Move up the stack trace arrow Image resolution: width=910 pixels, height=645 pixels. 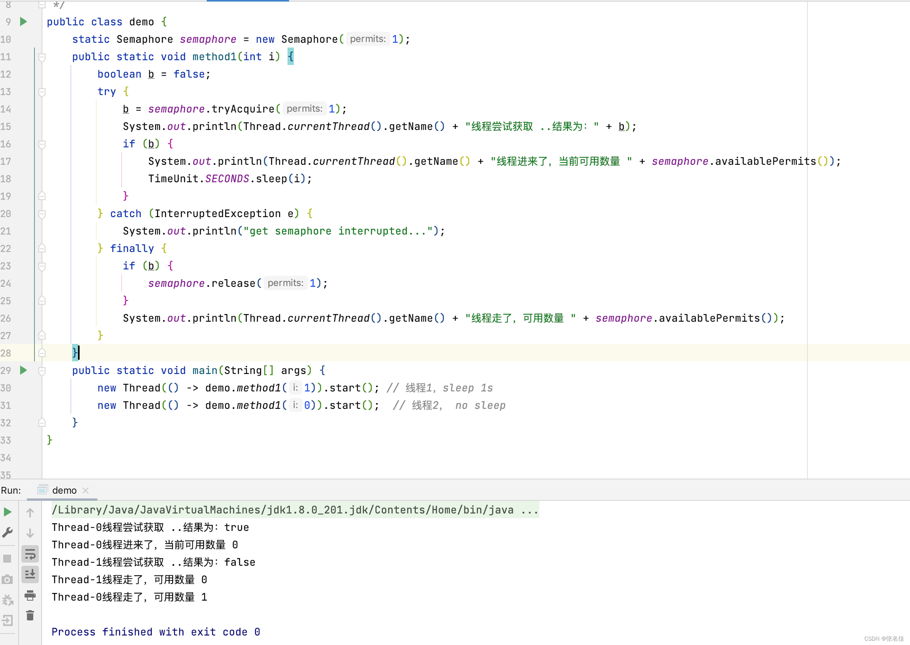[30, 512]
